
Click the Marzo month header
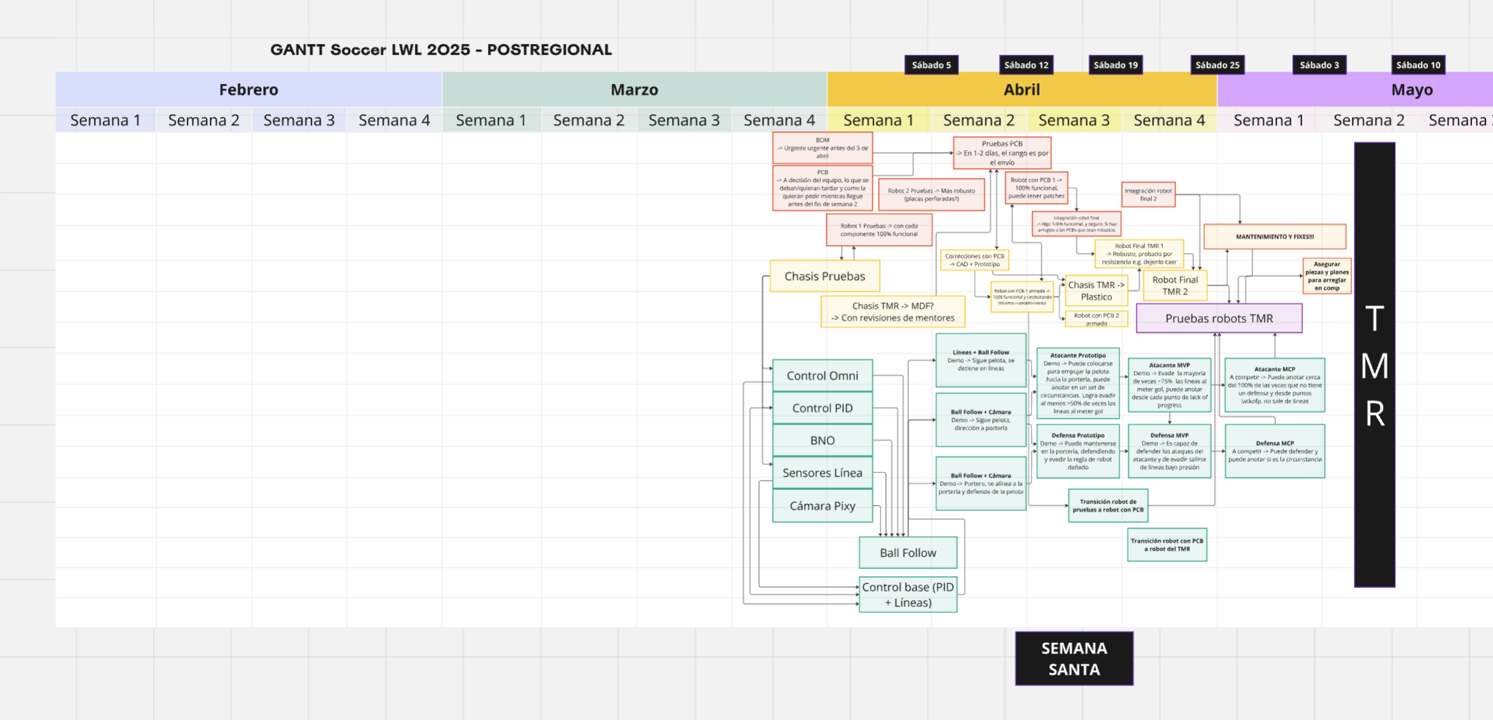click(634, 89)
